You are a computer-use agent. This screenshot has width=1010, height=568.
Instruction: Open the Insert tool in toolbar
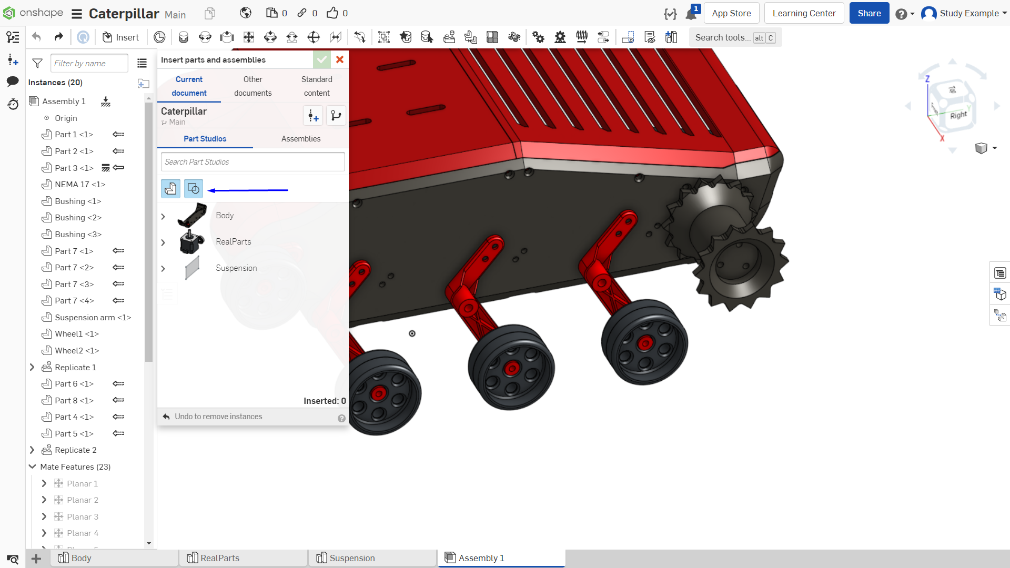coord(120,37)
